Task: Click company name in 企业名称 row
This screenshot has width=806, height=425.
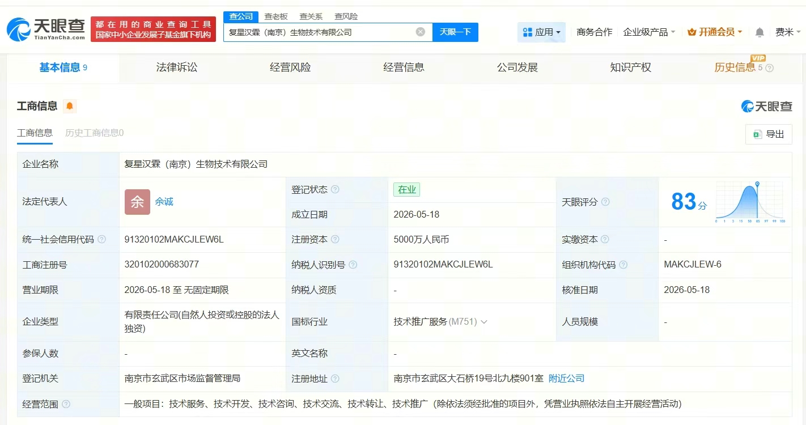Action: pyautogui.click(x=196, y=164)
